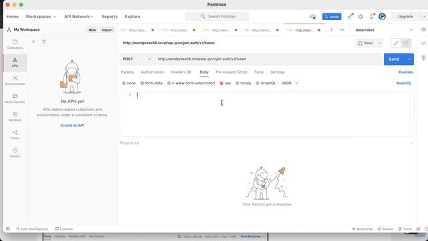Viewport: 428px width, 241px height.
Task: Switch to the Authorization tab
Action: pos(152,72)
